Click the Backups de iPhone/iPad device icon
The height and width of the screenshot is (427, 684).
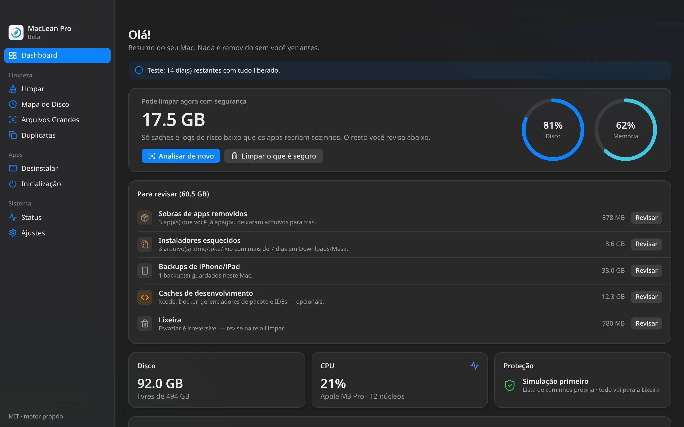click(145, 271)
